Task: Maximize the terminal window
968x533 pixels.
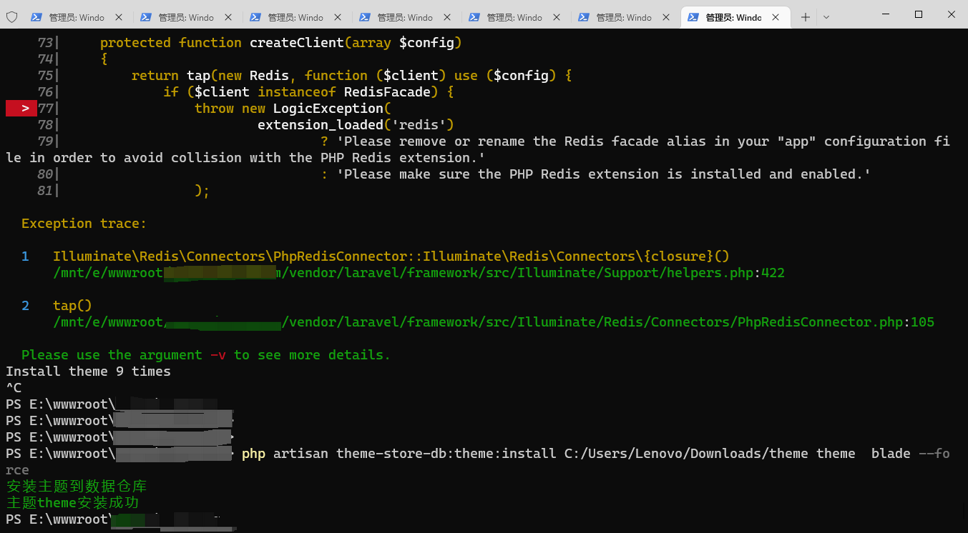Action: pos(919,14)
